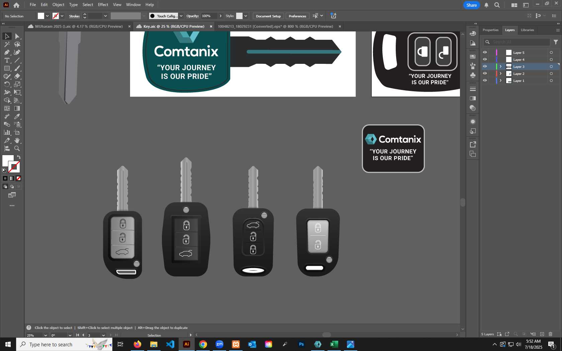Go to Illustrator Home screen
Image resolution: width=562 pixels, height=351 pixels.
(16, 5)
